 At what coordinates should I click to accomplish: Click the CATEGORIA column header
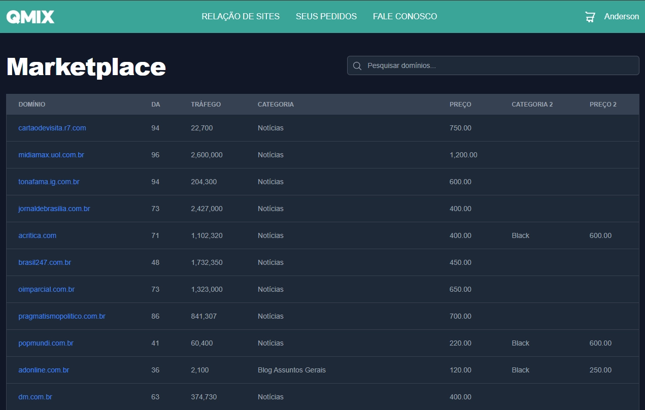[276, 105]
